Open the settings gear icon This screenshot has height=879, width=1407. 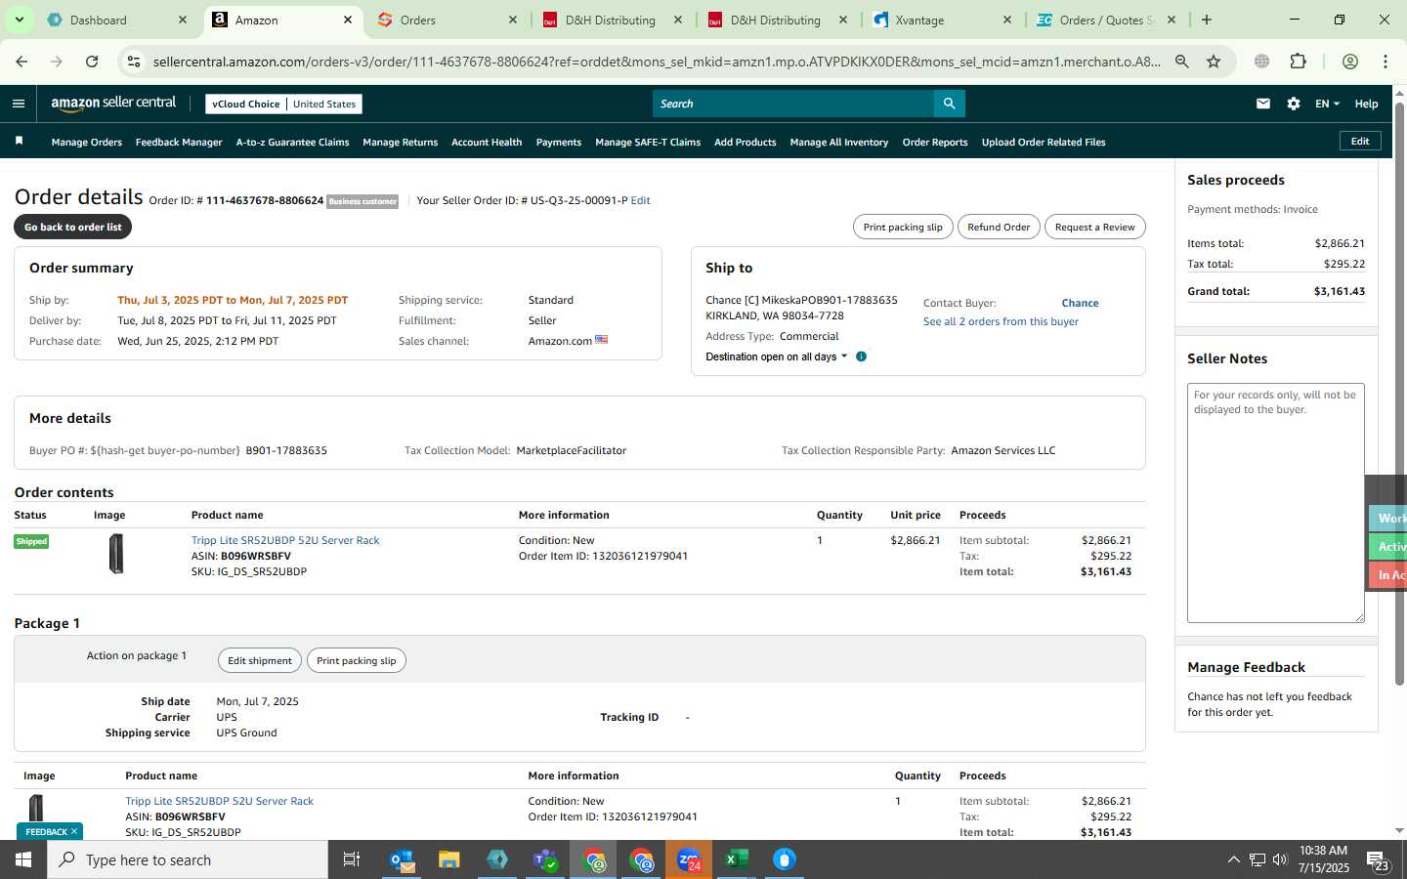point(1294,104)
